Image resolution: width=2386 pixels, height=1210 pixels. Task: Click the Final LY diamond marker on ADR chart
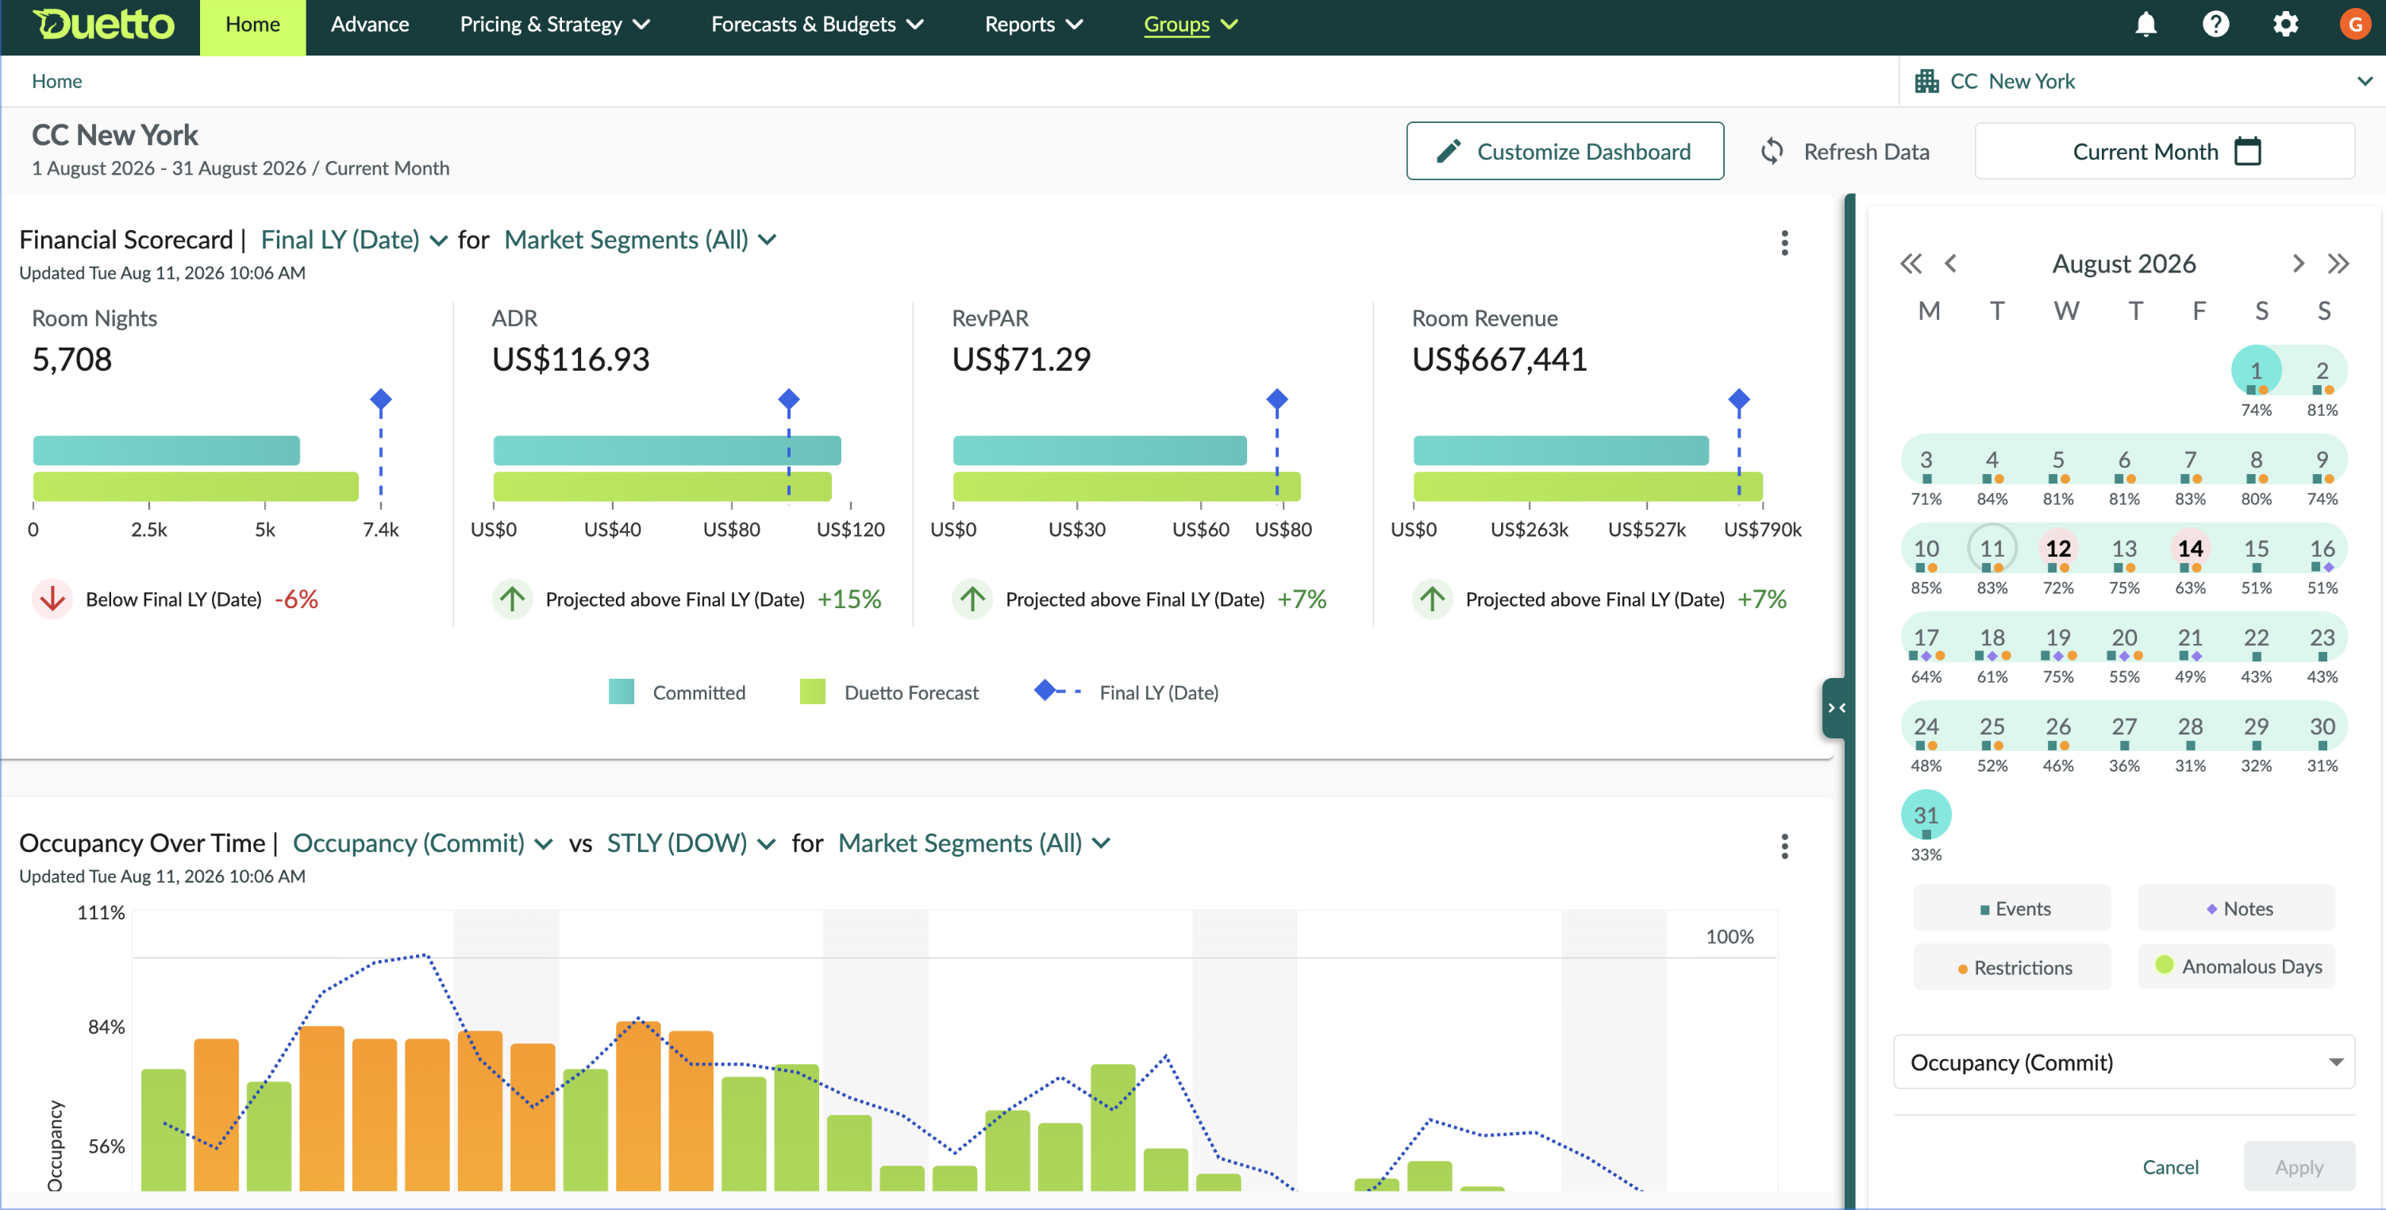(788, 400)
